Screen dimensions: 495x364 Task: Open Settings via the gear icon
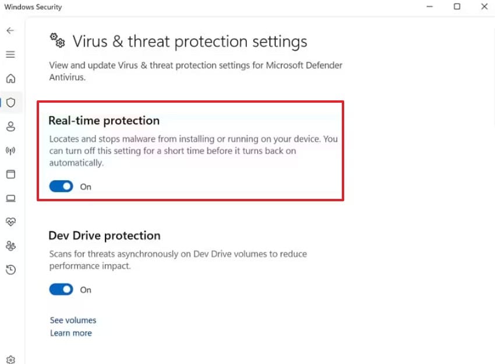[10, 359]
